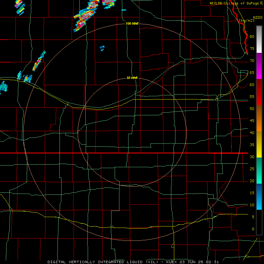This screenshot has width=264, height=264.
Task: Pick the green segment of the color bar
Action: click(259, 170)
